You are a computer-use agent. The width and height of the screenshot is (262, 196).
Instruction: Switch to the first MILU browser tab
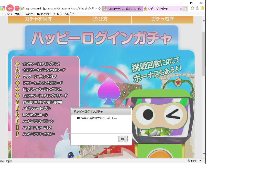coord(122,9)
